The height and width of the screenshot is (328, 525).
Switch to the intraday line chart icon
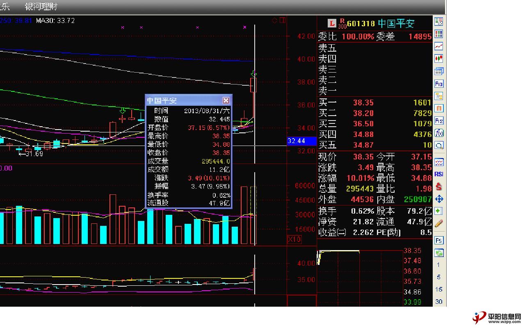[439, 46]
